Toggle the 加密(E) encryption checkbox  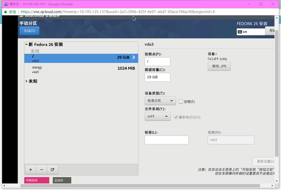[x=181, y=102]
